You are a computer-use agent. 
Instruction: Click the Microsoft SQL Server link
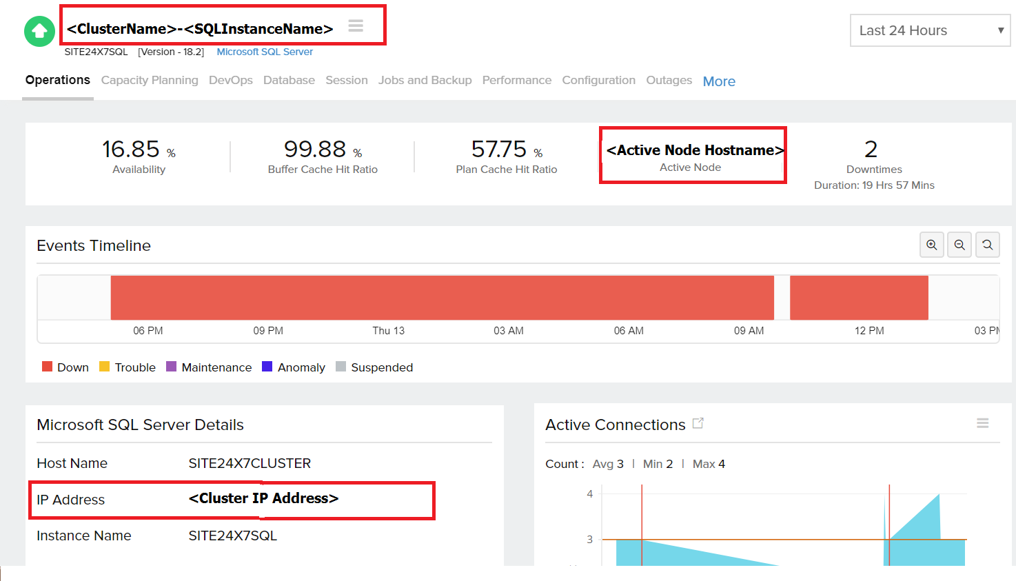coord(265,51)
